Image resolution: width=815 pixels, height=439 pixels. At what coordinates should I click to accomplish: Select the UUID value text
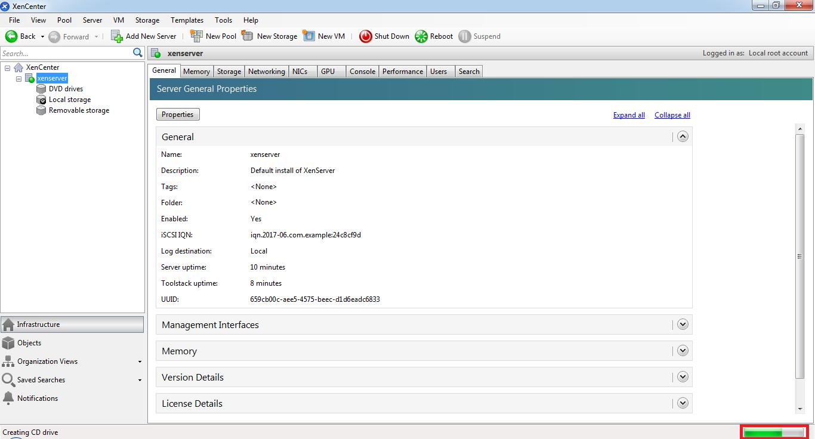pyautogui.click(x=315, y=299)
